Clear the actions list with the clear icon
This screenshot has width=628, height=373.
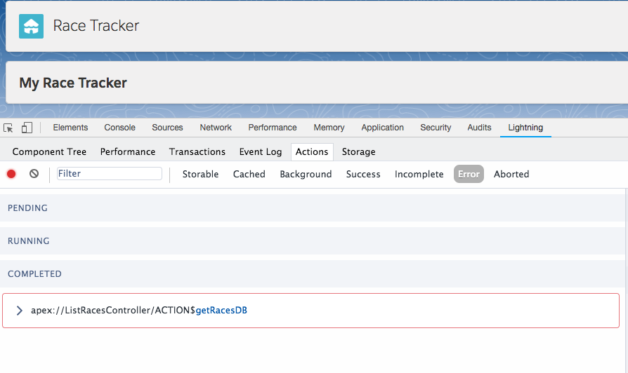tap(34, 174)
